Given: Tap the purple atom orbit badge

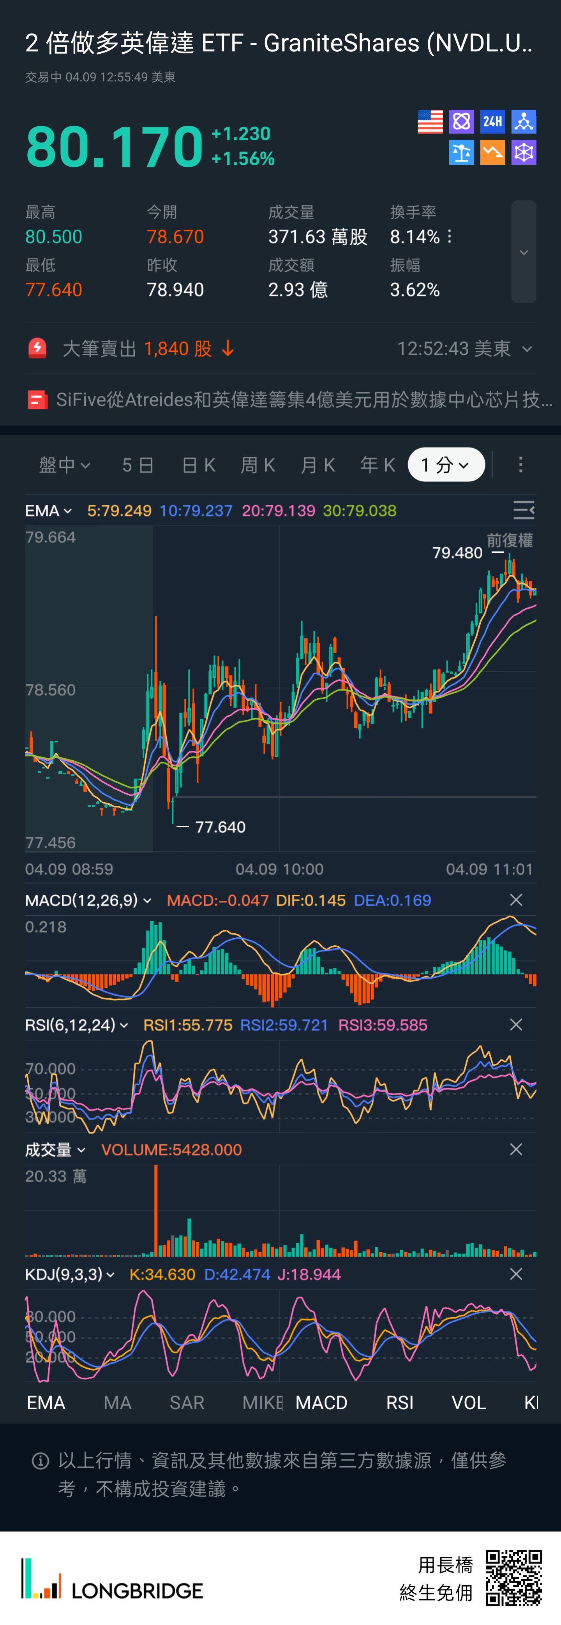Looking at the screenshot, I should [461, 122].
